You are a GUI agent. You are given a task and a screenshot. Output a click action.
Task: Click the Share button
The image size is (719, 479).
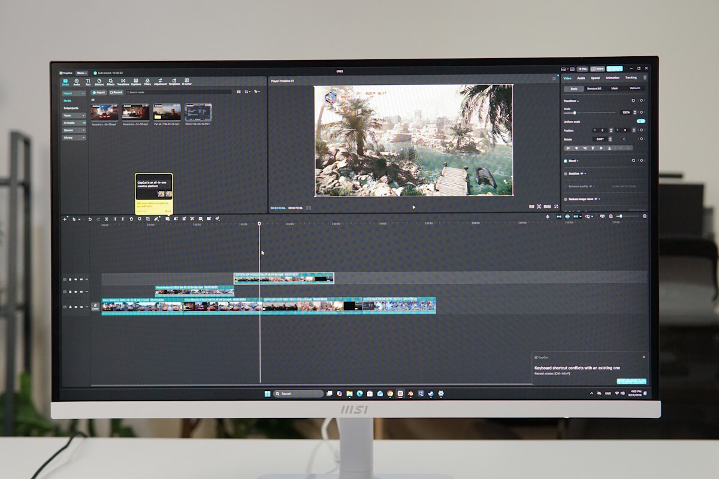(597, 69)
